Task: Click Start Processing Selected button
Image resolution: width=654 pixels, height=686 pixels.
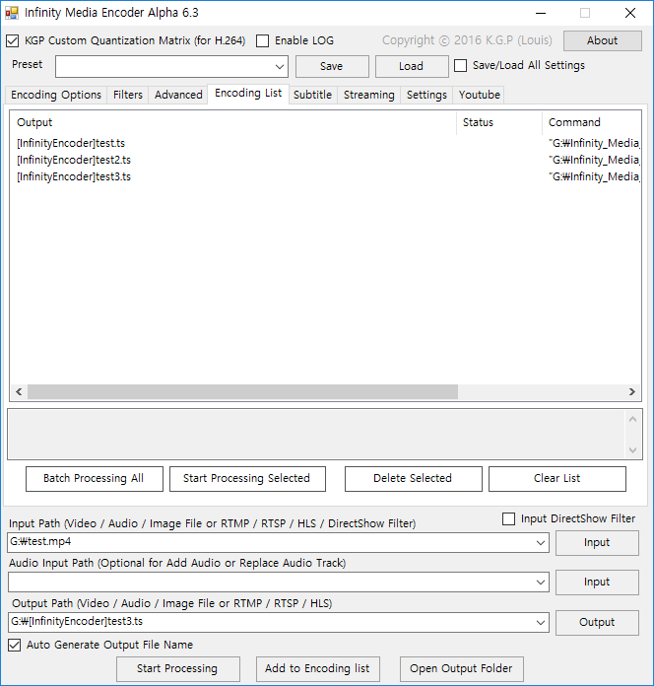Action: coord(247,479)
